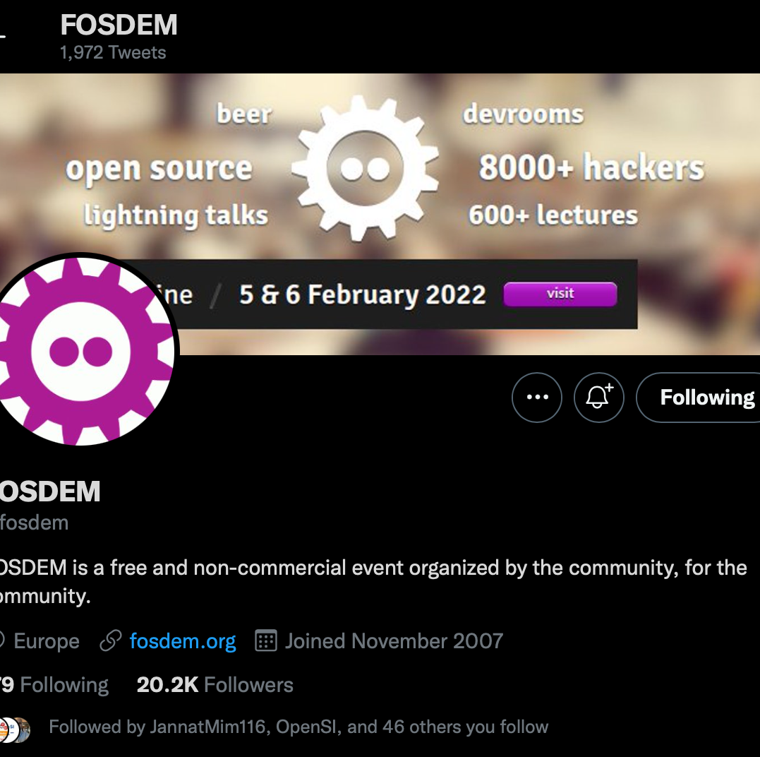View the 20.2K Followers list
Viewport: 760px width, 757px height.
(x=215, y=685)
